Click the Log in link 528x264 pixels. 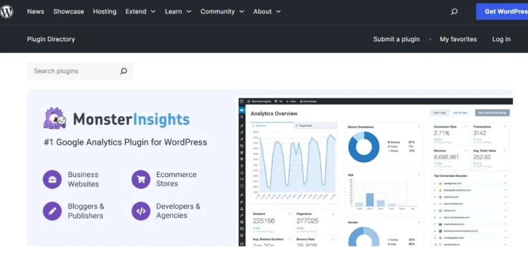[501, 39]
